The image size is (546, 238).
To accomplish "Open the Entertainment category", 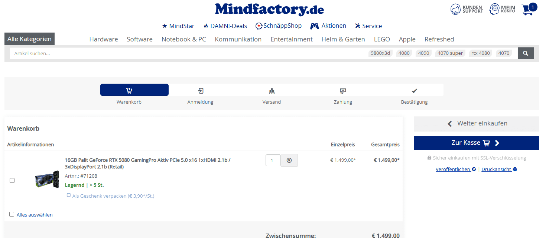I will point(292,39).
